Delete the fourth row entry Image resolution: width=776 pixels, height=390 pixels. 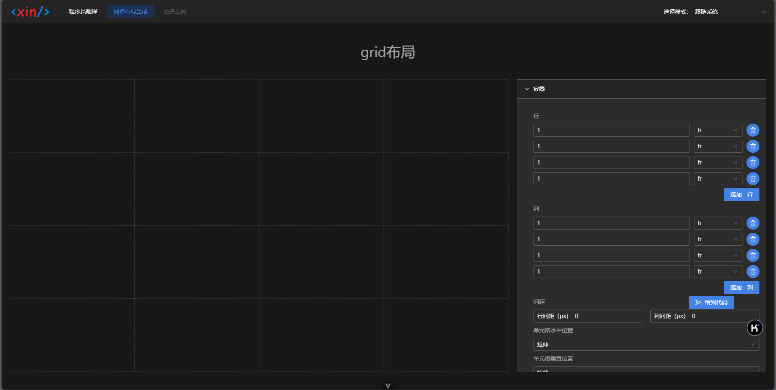(x=753, y=179)
